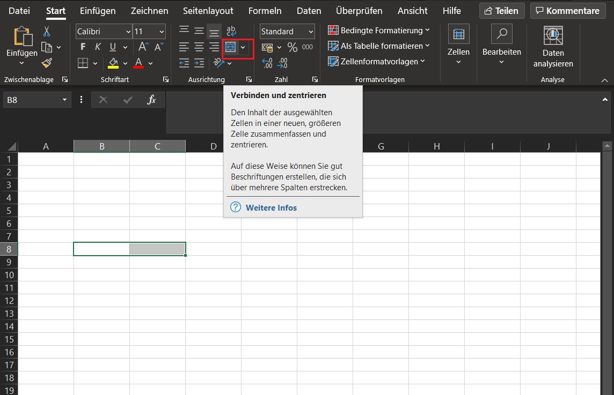
Task: Click the Bearbeiten search button
Action: point(502,45)
